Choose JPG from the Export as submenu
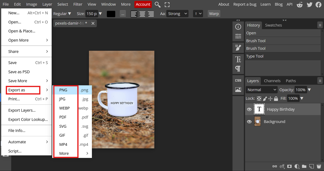This screenshot has width=324, height=171. pos(62,99)
